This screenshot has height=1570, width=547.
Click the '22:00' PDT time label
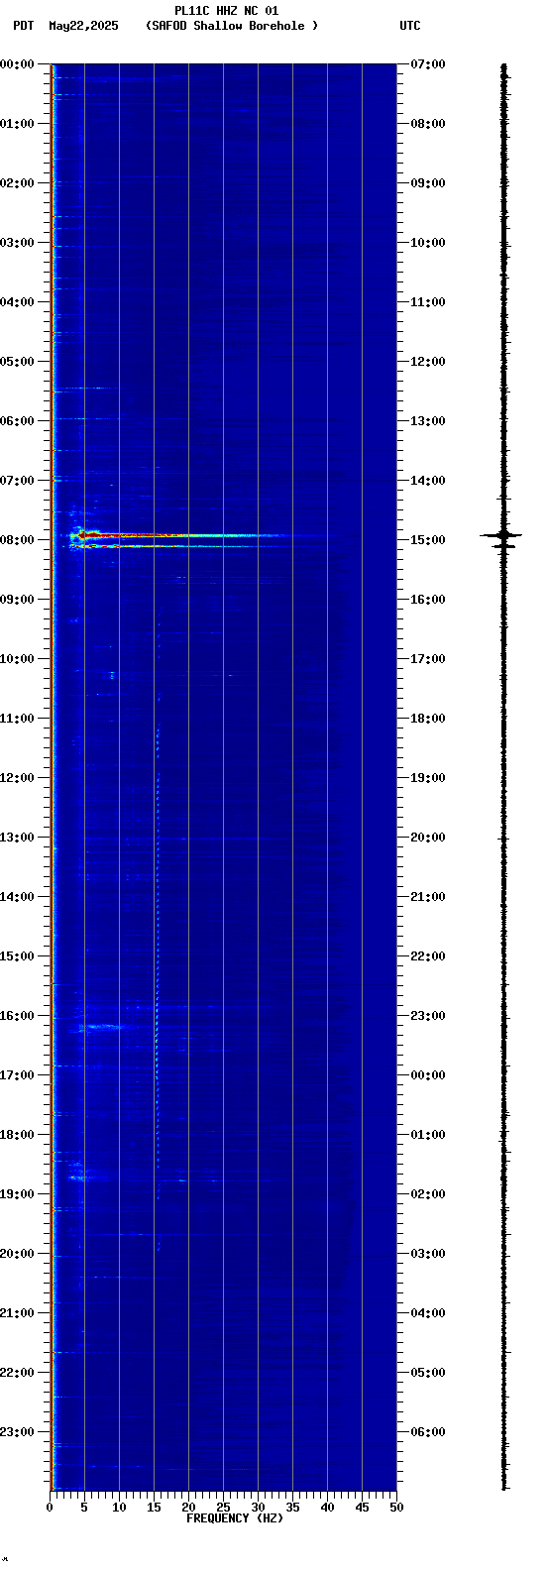click(x=17, y=1373)
